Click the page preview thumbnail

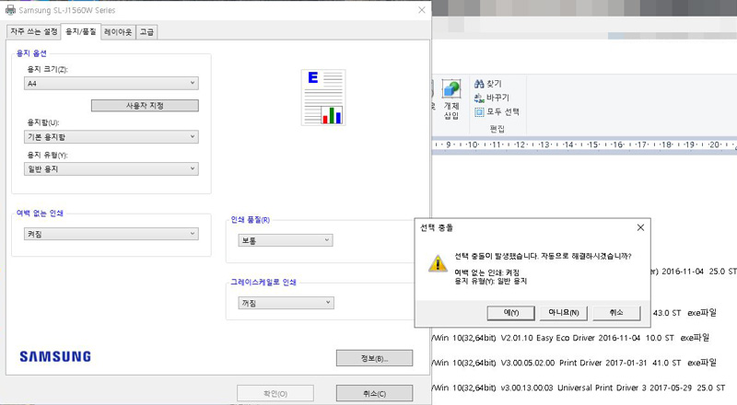(x=323, y=98)
